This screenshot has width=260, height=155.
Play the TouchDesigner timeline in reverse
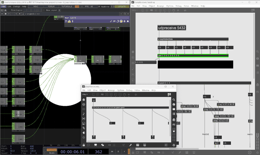tap(124, 151)
